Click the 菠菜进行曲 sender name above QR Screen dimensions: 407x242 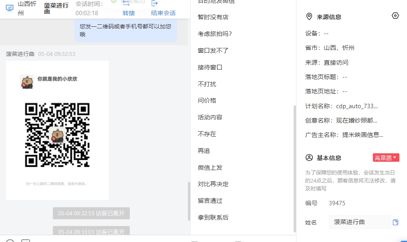click(x=20, y=54)
